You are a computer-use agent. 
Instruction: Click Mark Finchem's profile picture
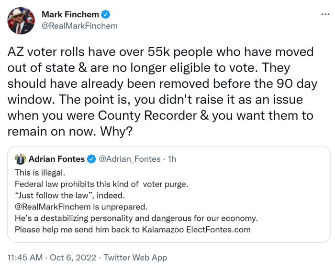tap(21, 21)
